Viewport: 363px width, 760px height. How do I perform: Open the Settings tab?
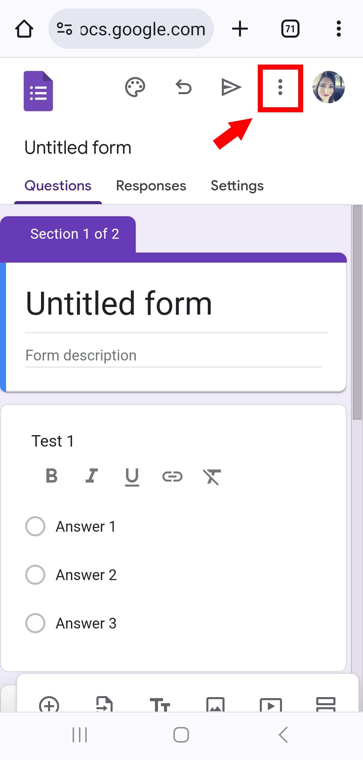pos(237,185)
